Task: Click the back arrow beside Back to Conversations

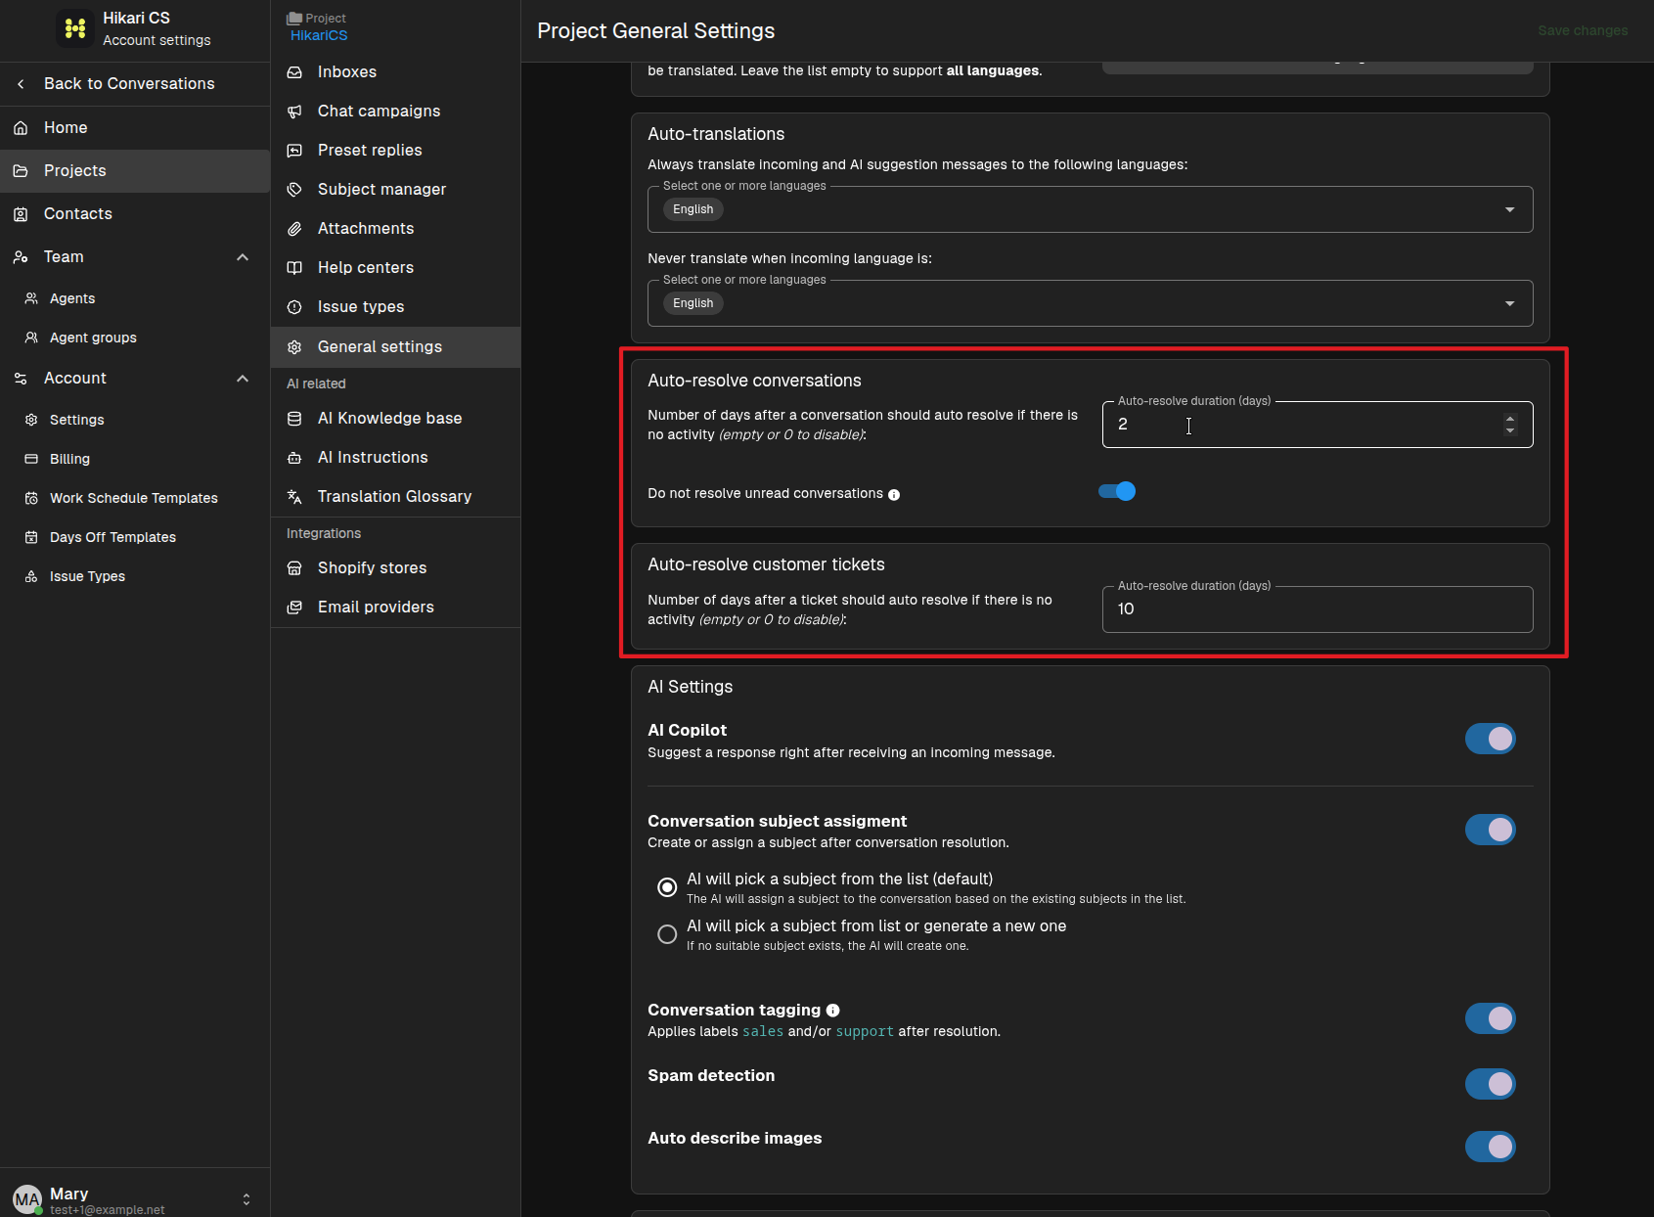Action: (21, 84)
